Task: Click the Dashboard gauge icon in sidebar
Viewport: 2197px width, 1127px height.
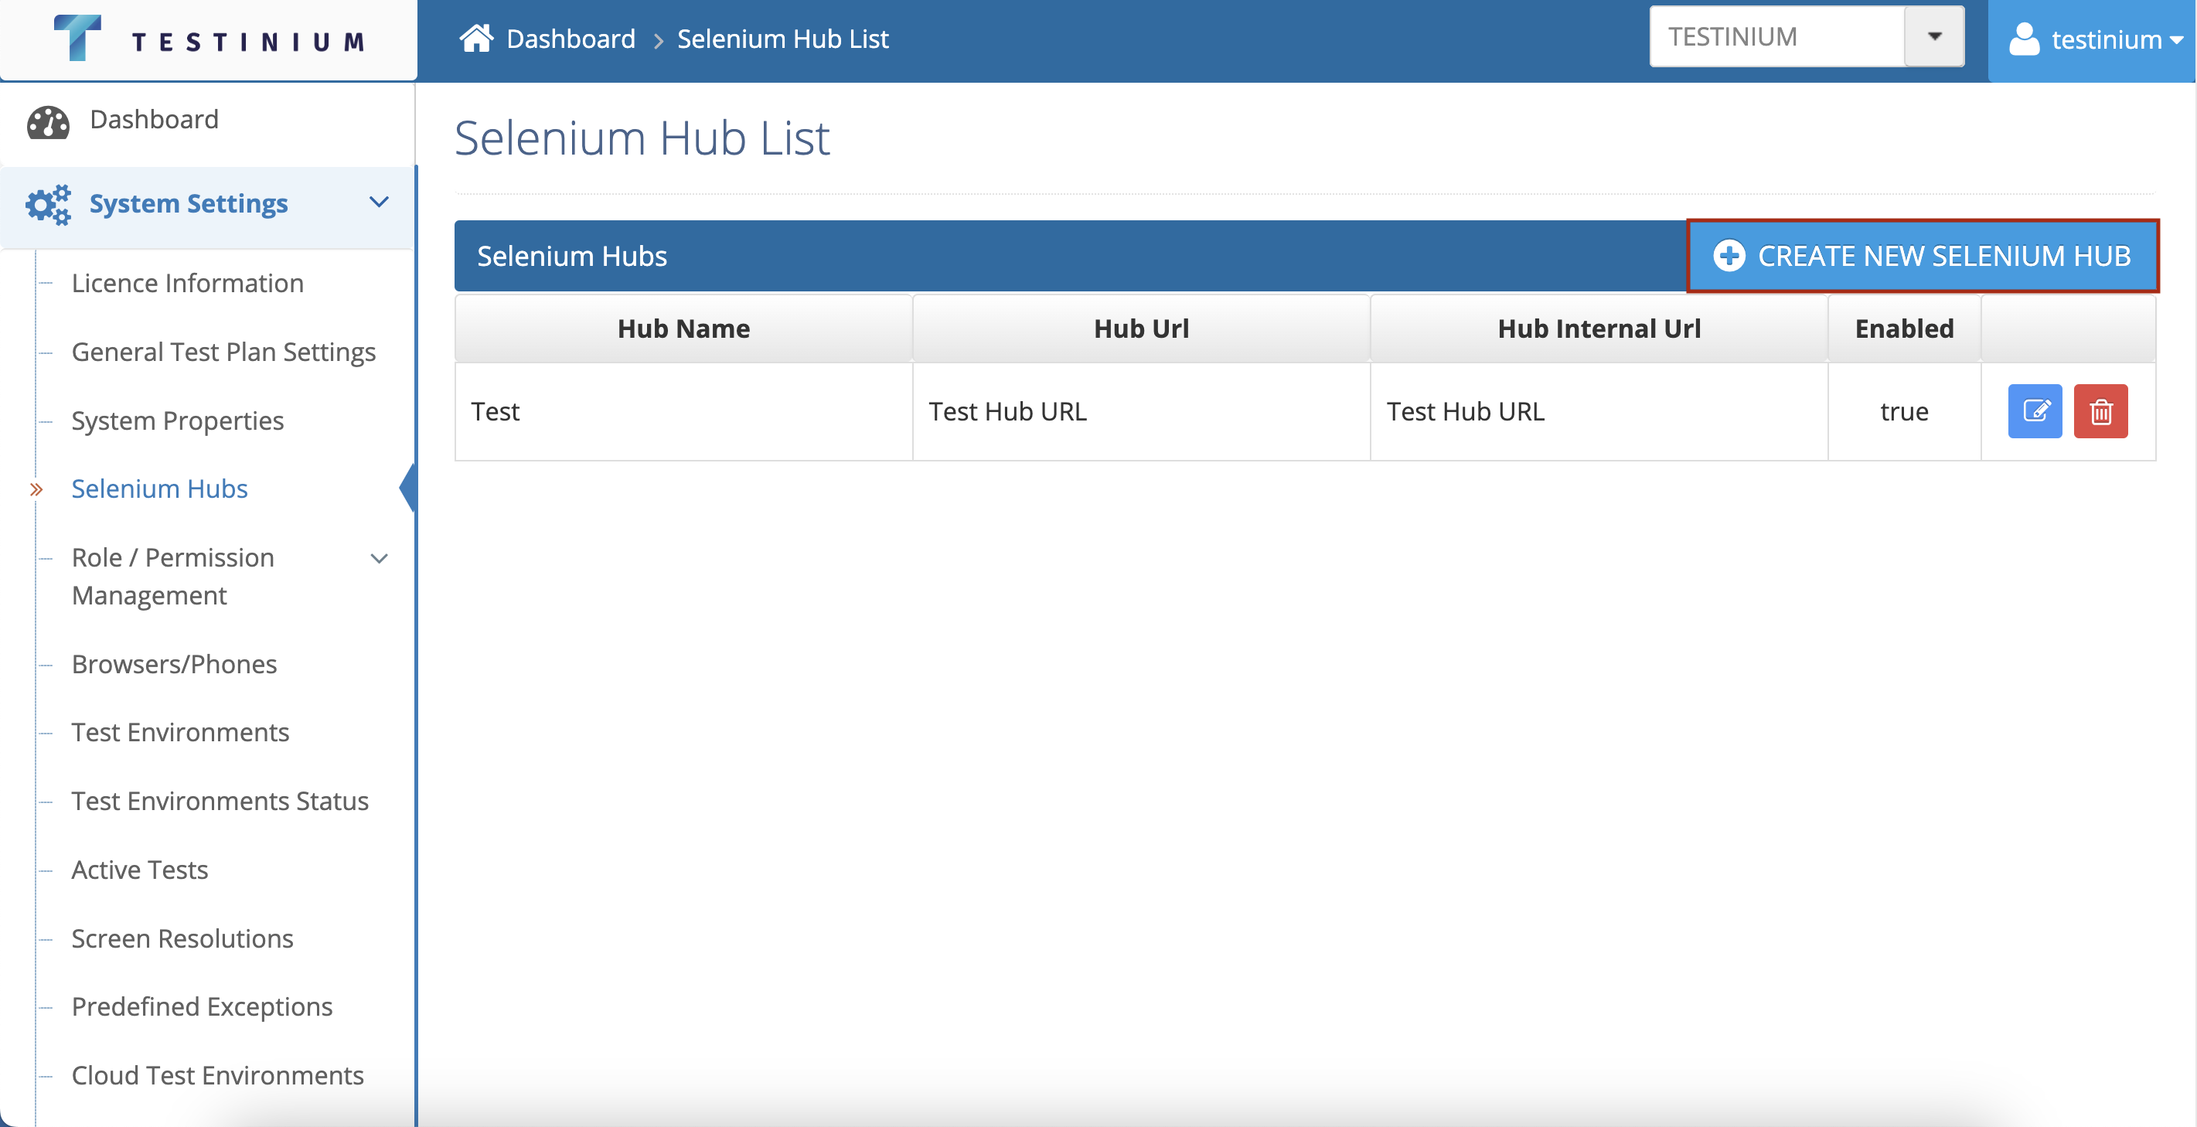Action: point(48,121)
